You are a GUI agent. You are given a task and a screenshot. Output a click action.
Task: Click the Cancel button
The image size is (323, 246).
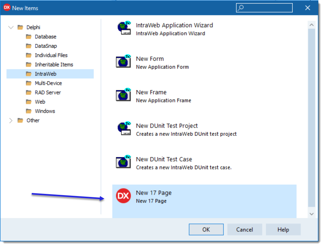point(244,230)
